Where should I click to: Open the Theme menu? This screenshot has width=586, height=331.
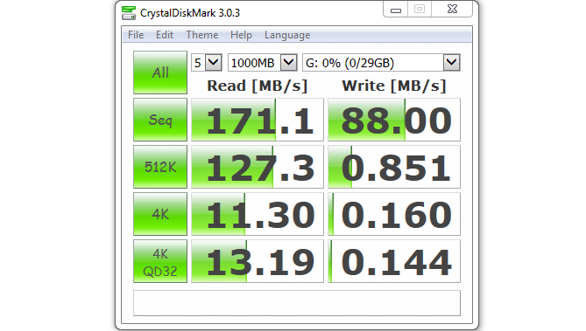[202, 35]
